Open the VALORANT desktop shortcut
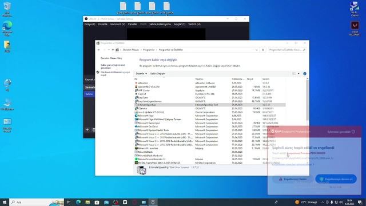The height and width of the screenshot is (206, 366). pos(355,29)
